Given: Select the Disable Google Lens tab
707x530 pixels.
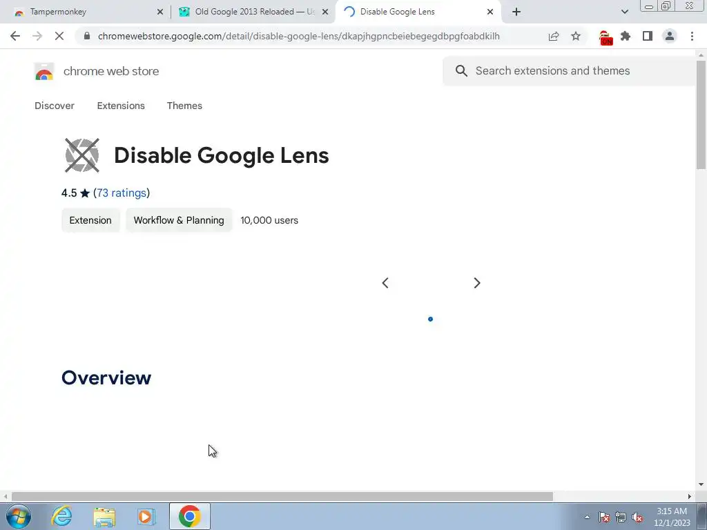Looking at the screenshot, I should pos(417,12).
